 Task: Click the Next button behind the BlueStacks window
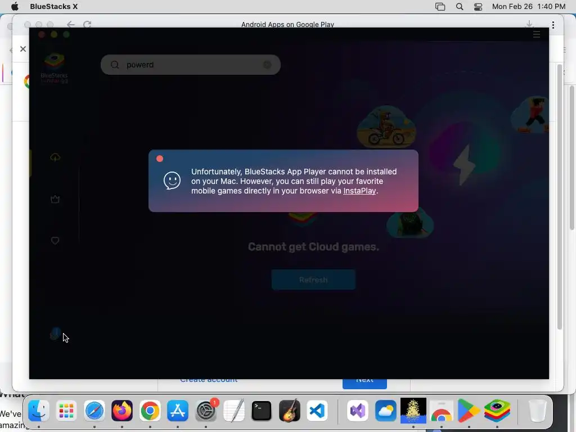click(x=364, y=382)
